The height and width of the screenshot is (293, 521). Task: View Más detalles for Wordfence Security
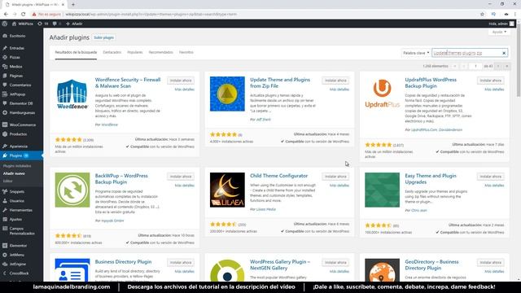pos(185,90)
